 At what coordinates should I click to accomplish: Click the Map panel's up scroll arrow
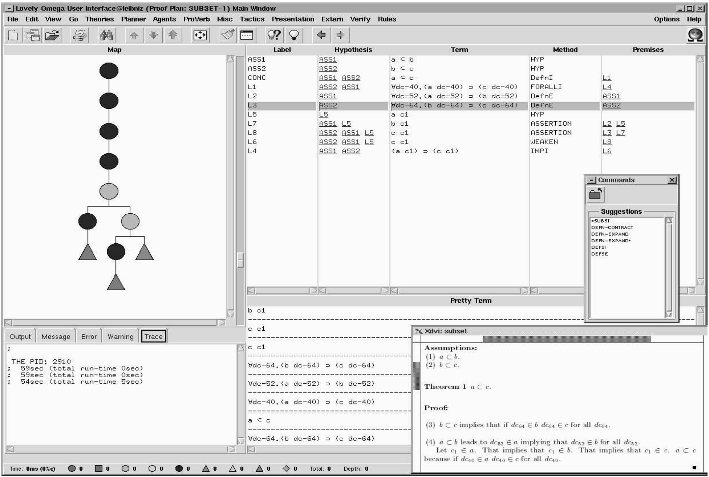(231, 59)
